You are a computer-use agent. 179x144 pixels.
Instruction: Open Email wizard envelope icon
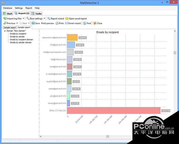66,23
